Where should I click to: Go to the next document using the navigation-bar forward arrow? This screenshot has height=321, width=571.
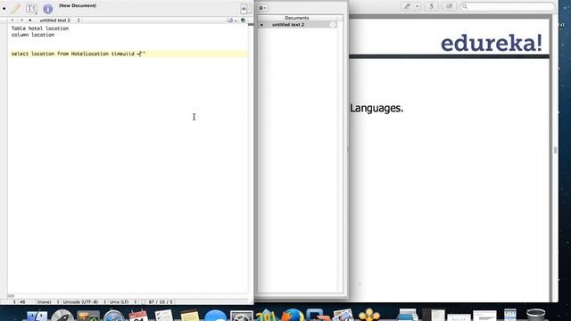pos(21,20)
